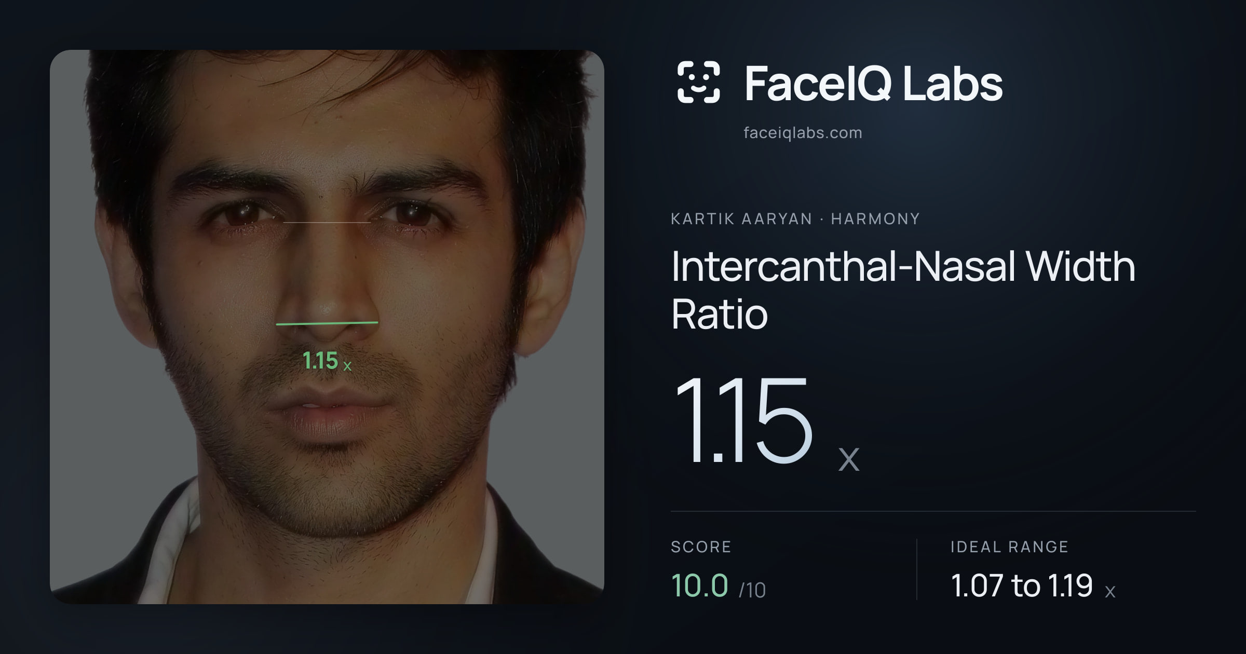
Task: Click the green nasal width measurement line
Action: tap(327, 323)
